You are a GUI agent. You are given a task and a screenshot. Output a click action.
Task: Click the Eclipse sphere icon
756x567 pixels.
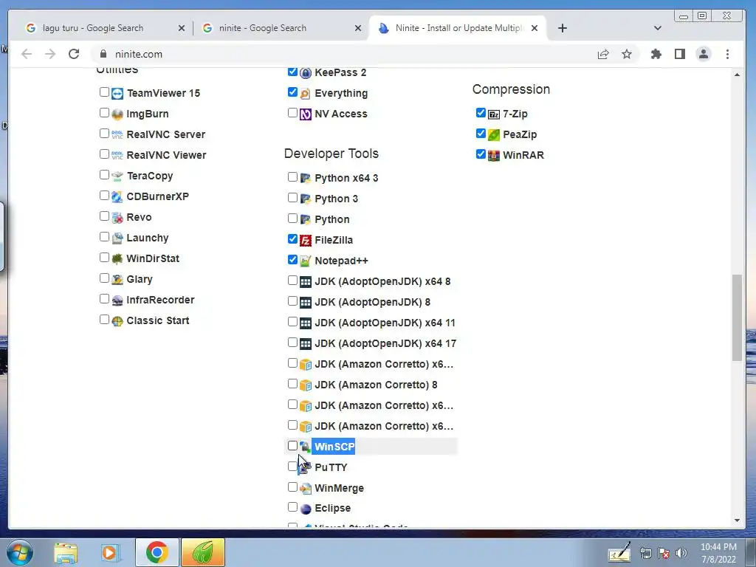pos(305,509)
